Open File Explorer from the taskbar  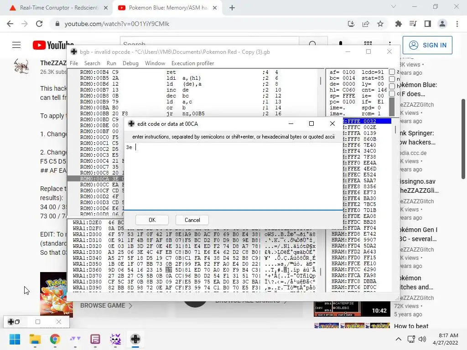pyautogui.click(x=35, y=339)
